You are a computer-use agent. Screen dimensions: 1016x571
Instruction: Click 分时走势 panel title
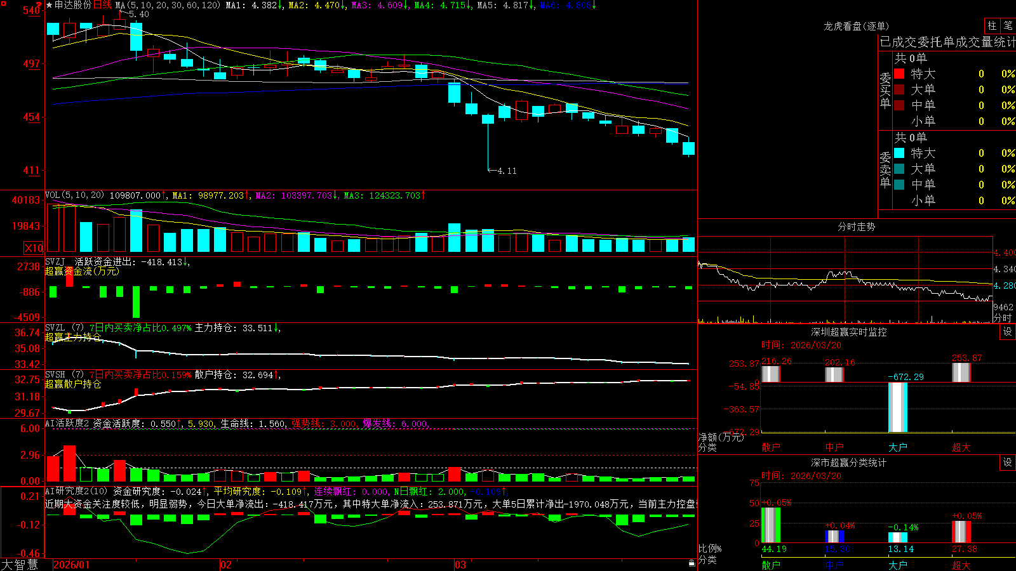point(856,226)
